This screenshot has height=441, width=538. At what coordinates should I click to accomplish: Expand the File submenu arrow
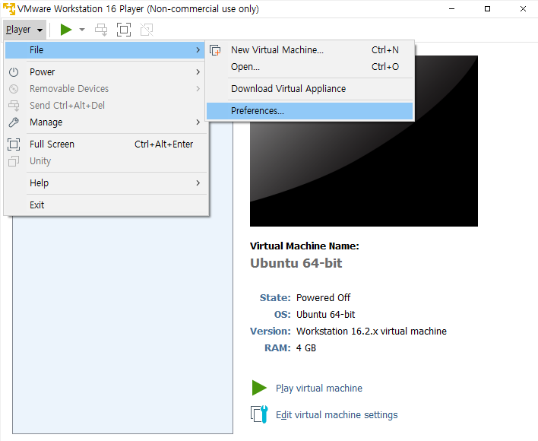(x=198, y=50)
